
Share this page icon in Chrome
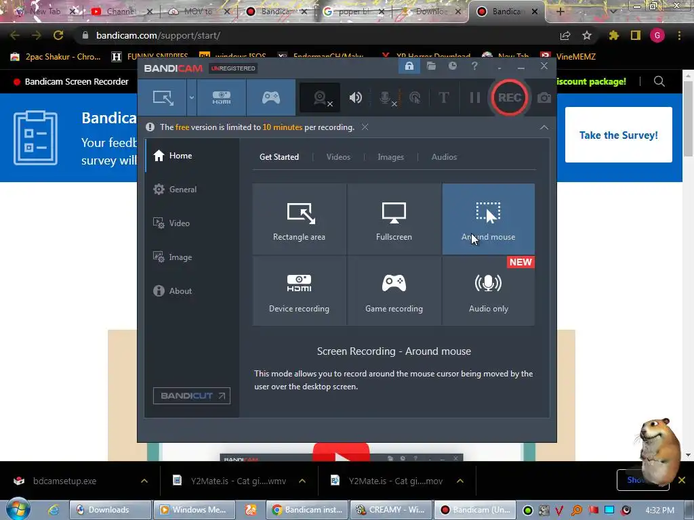click(565, 35)
